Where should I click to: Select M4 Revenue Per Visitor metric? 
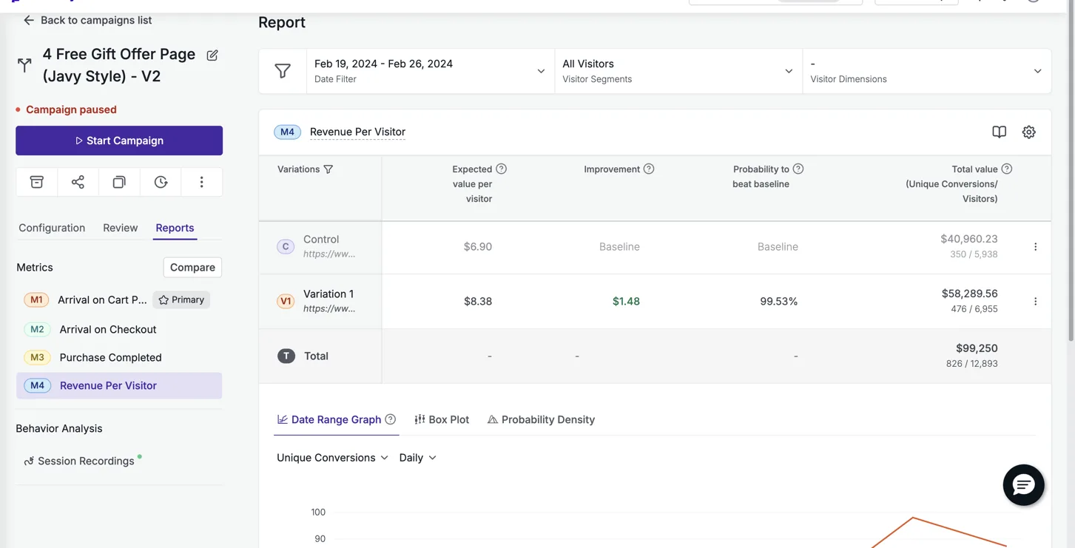(x=119, y=385)
